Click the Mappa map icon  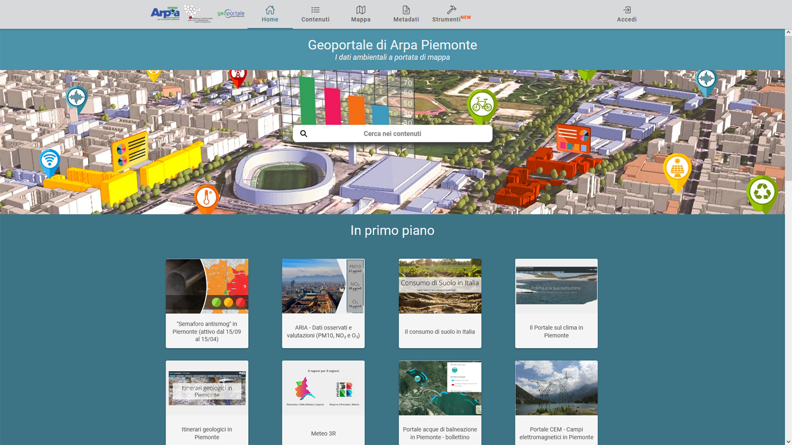(x=361, y=10)
